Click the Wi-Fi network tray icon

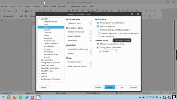point(150,97)
